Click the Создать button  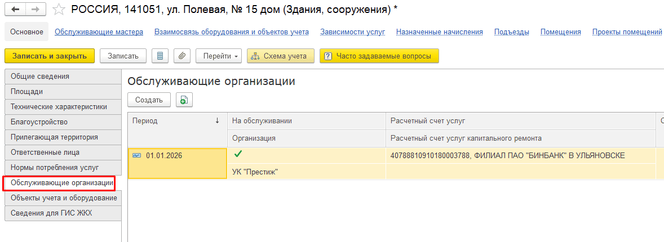[x=149, y=100]
